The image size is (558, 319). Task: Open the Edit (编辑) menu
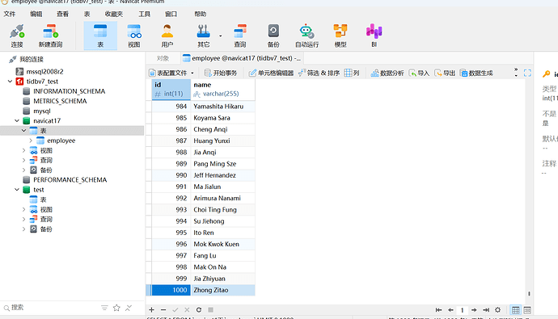(36, 14)
